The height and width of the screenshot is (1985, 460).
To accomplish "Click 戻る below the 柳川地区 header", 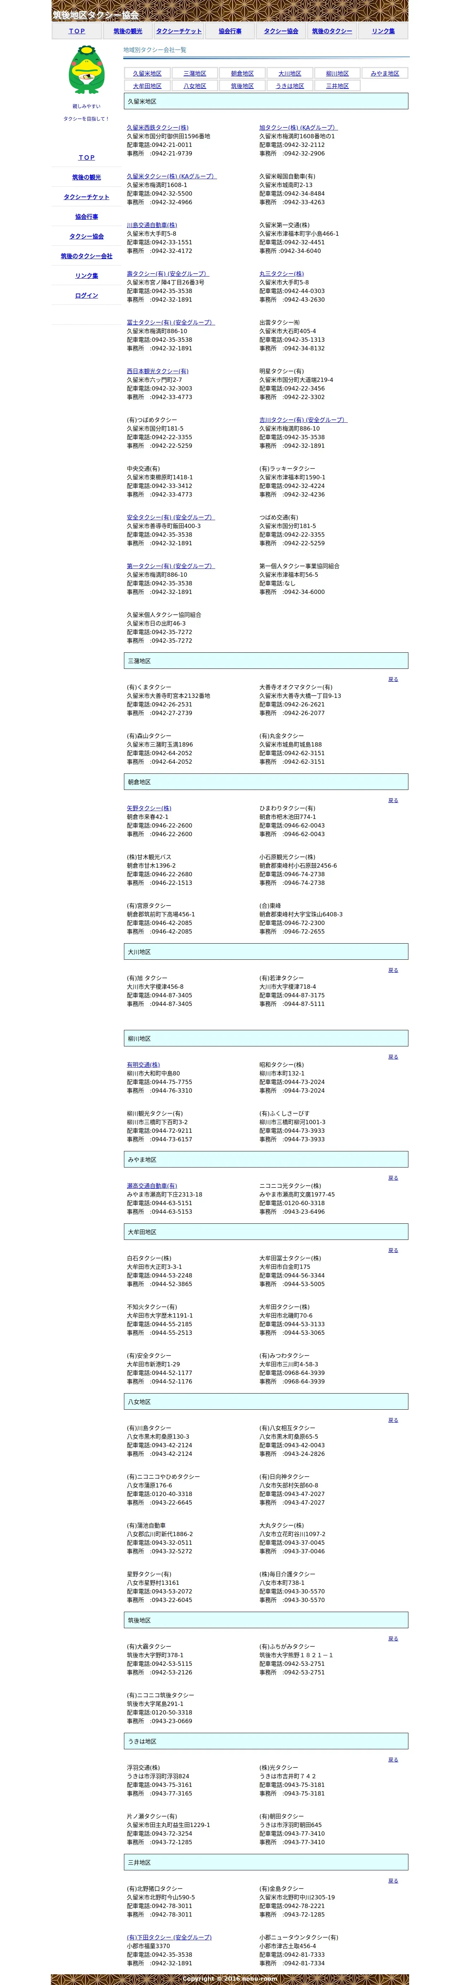I will (x=393, y=1056).
